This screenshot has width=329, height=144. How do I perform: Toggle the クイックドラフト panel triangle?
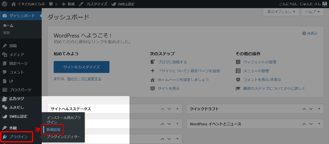(319, 109)
